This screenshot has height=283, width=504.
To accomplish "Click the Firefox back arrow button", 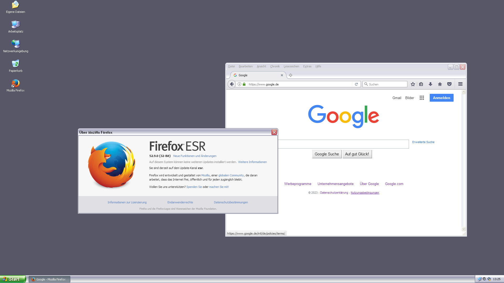I will 232,84.
